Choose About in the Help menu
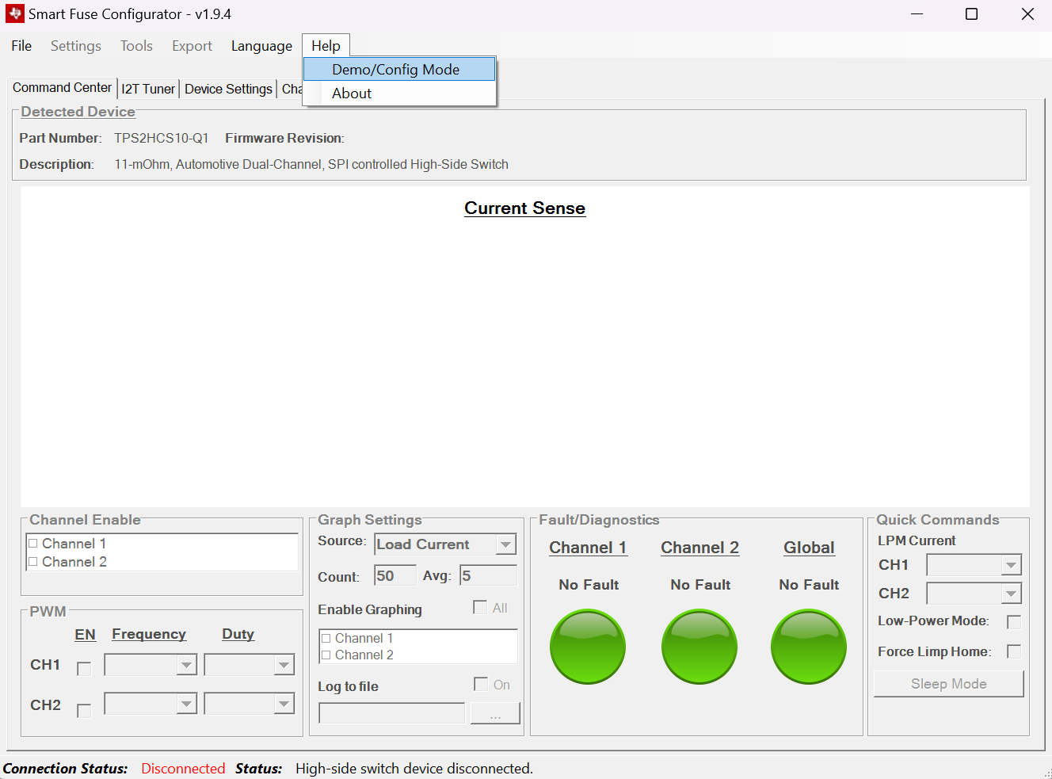Image resolution: width=1052 pixels, height=779 pixels. point(399,94)
